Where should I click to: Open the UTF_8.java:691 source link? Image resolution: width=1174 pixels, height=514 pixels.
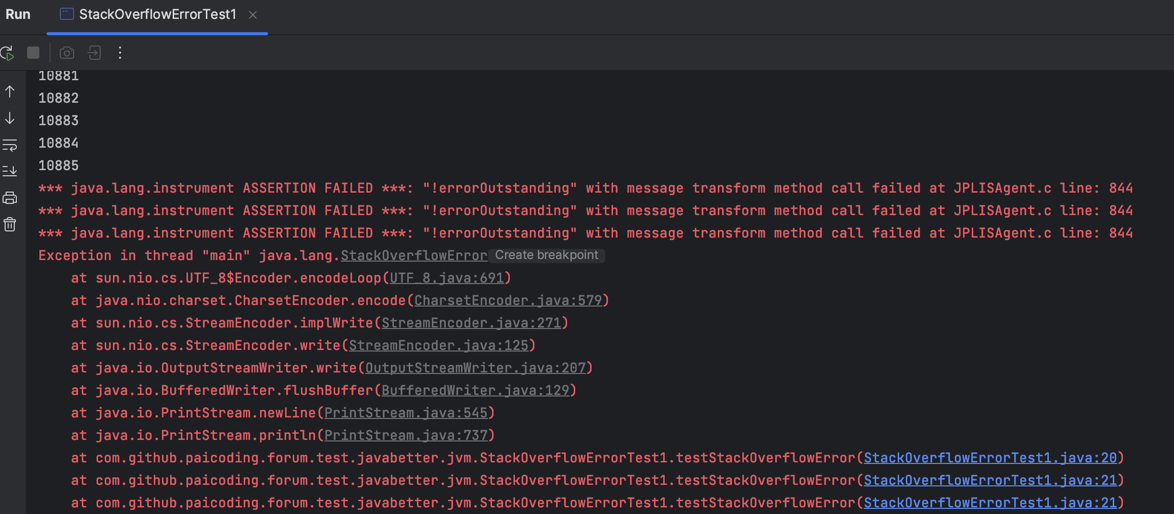click(447, 278)
